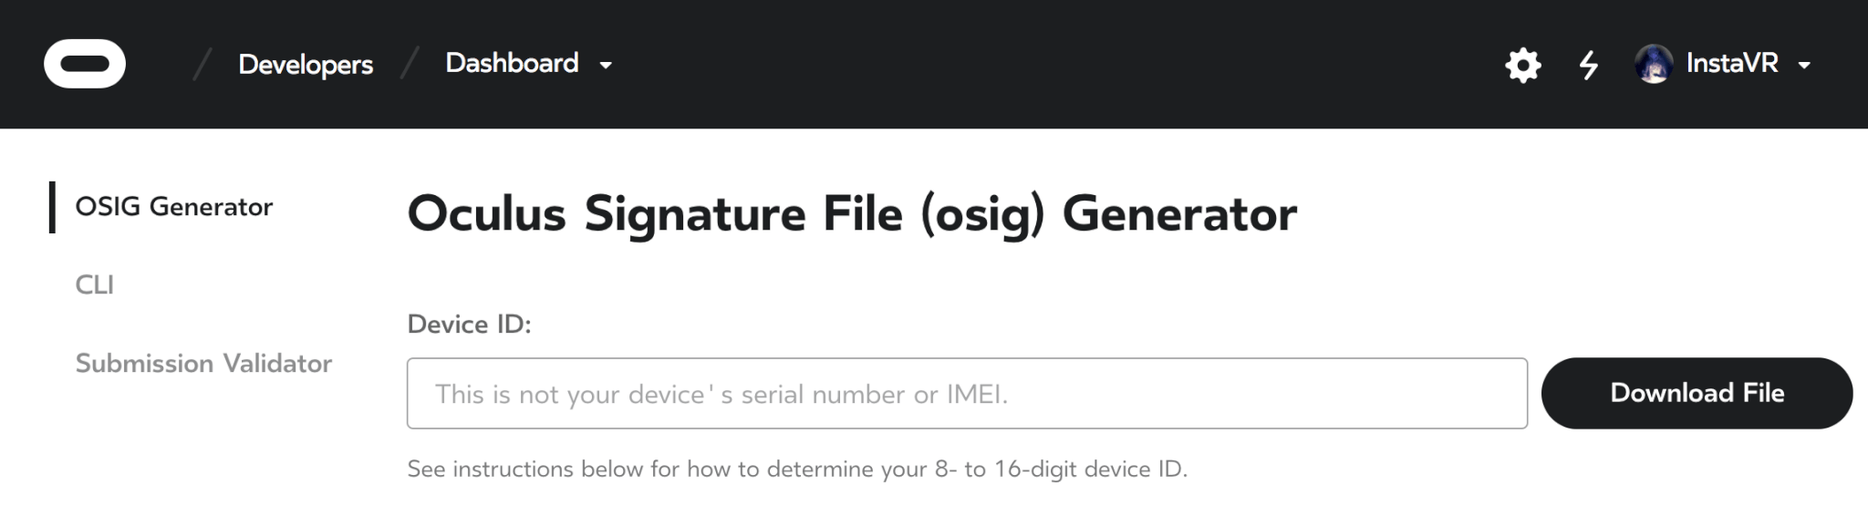1868x506 pixels.
Task: Click the active indicator bar beside OSIG Generator
Action: click(x=52, y=207)
